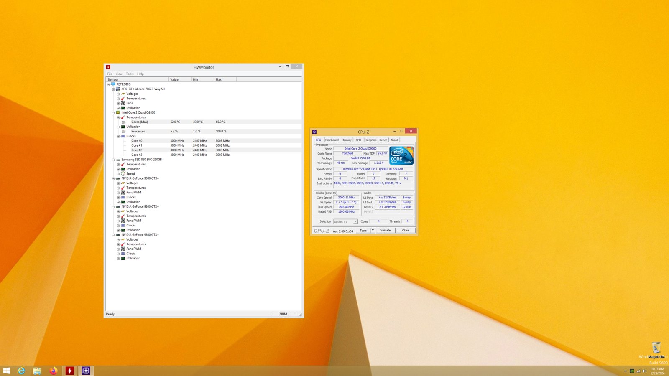Screen dimensions: 669x376
Task: Open the Tools menu in HWMonitor
Action: 130,74
